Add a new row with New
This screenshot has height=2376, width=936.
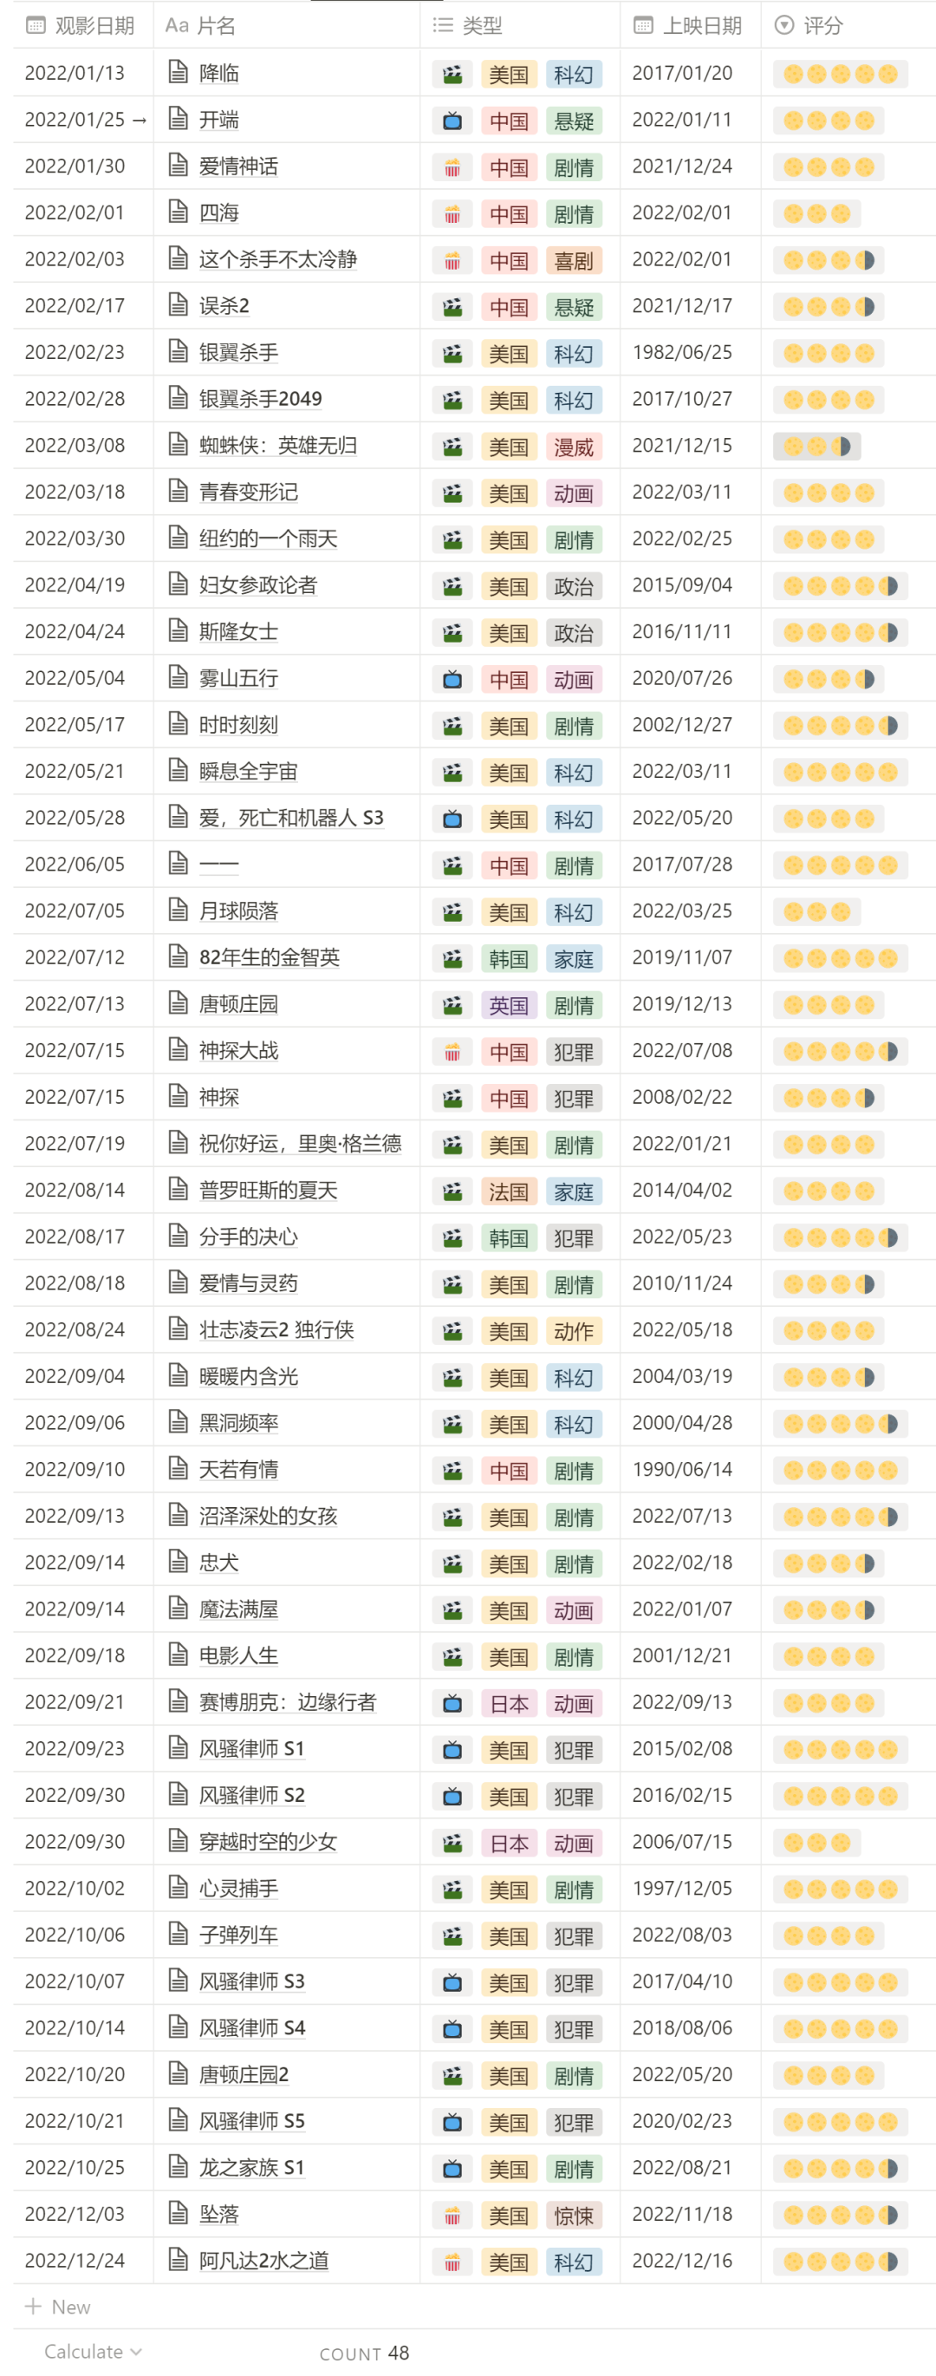pyautogui.click(x=58, y=2307)
